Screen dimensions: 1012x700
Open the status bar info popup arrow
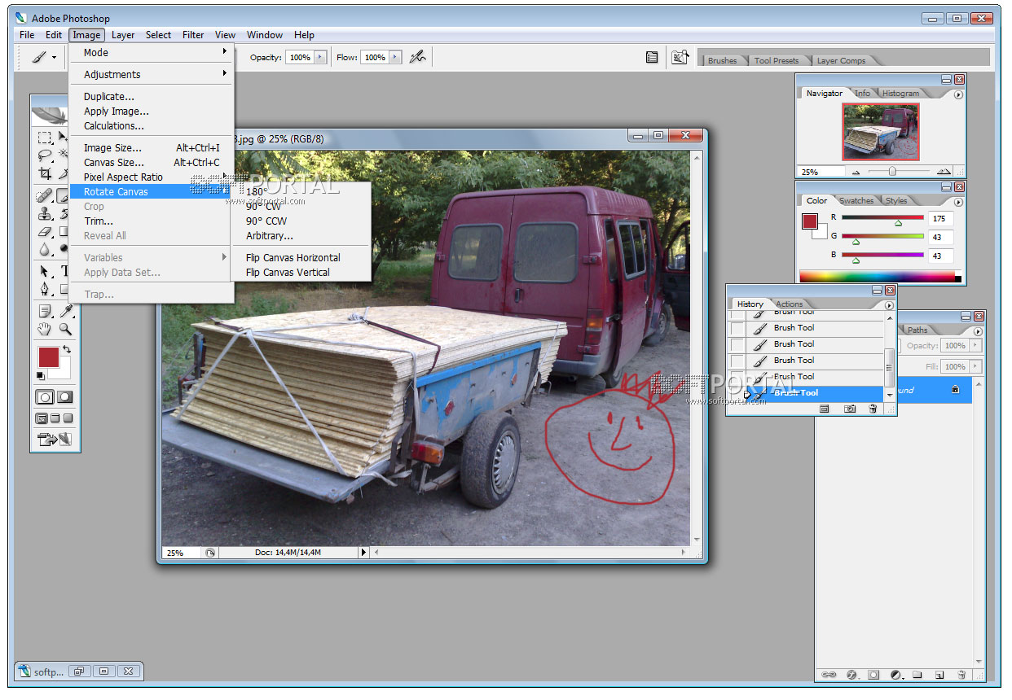point(363,553)
